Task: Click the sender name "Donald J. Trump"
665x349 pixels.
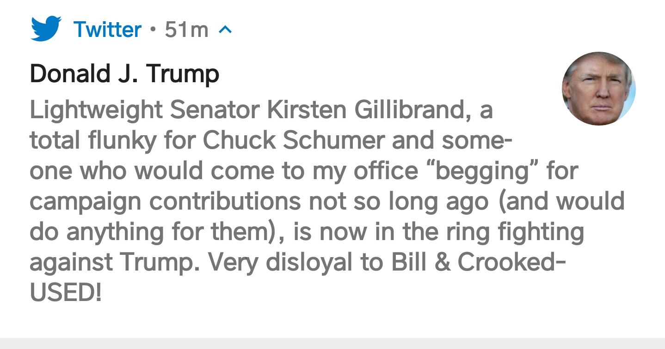Action: click(x=124, y=74)
